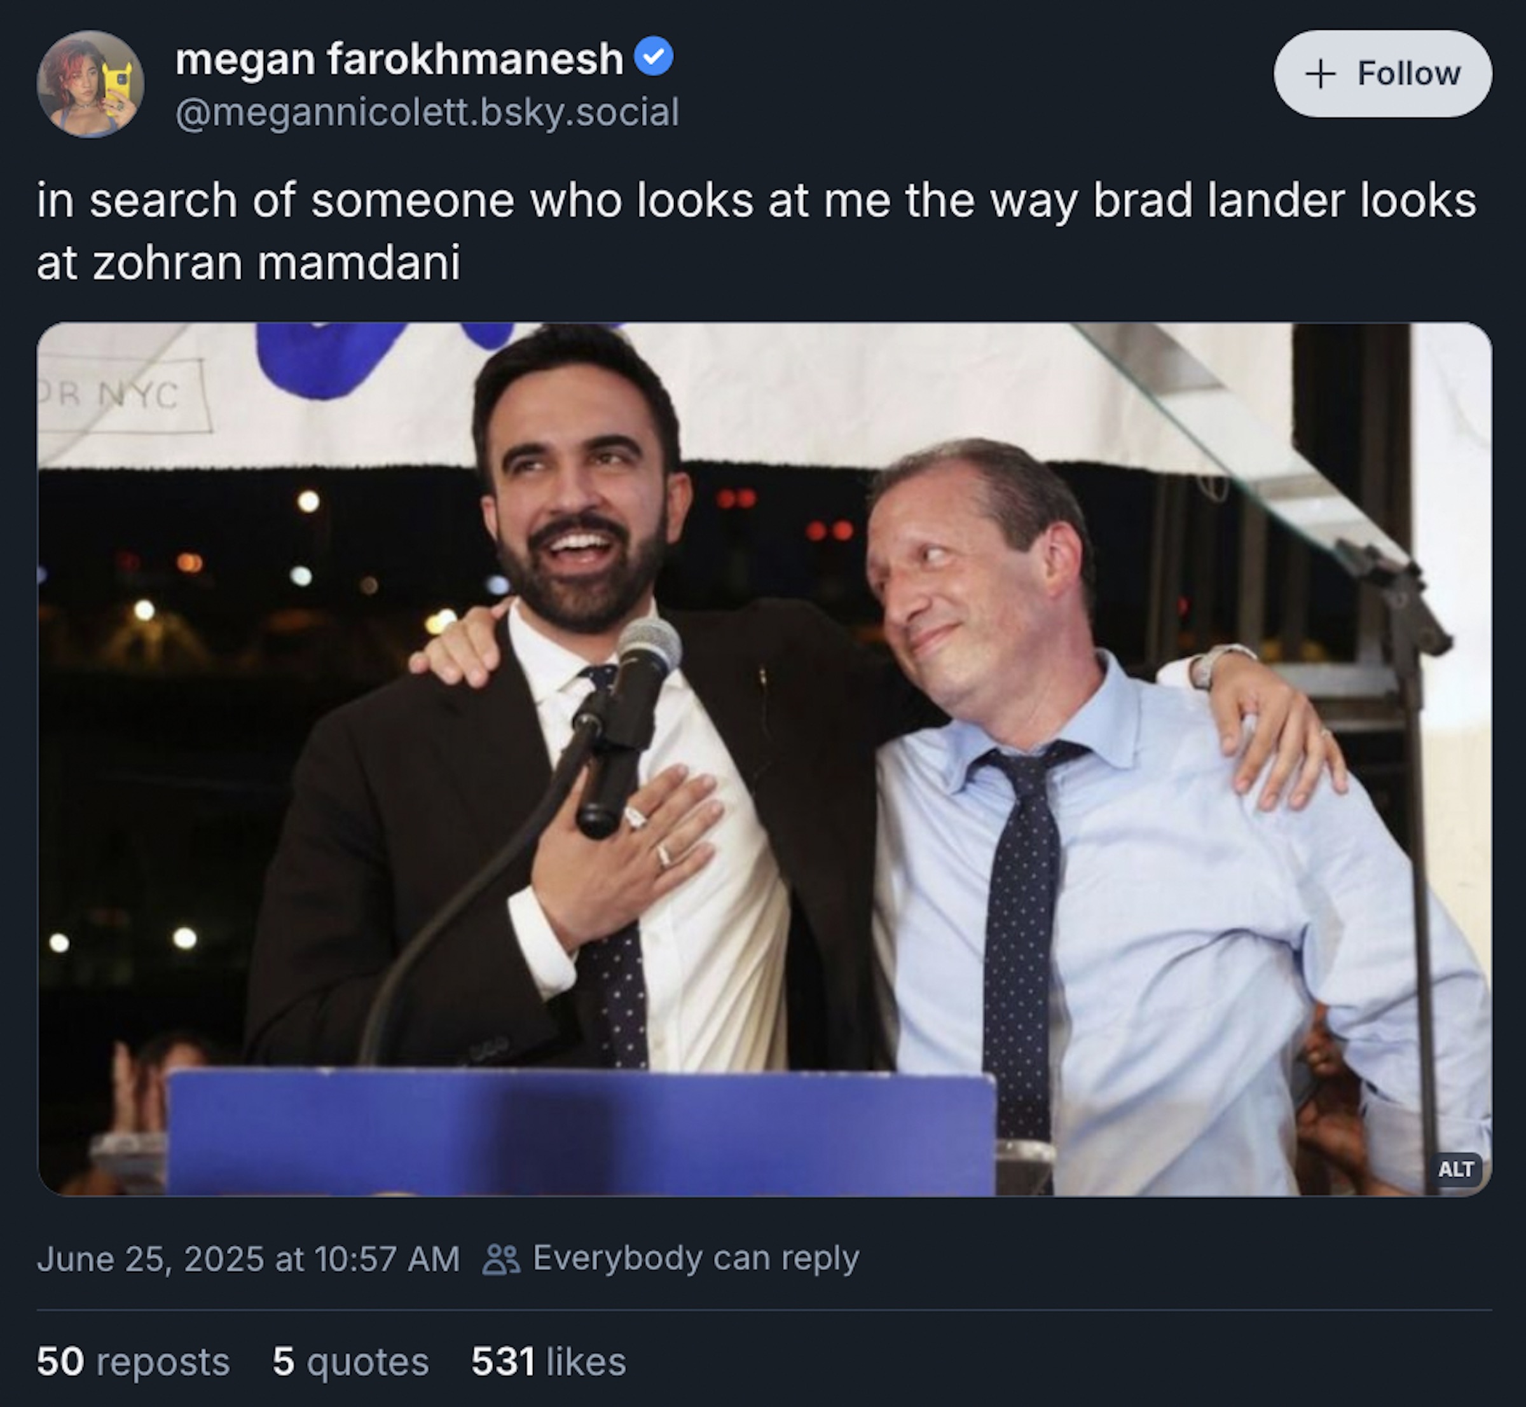
Task: Open the megan farokhmanesh display name link
Action: tap(399, 59)
